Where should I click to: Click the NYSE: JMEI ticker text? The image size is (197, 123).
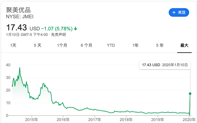tap(20, 17)
